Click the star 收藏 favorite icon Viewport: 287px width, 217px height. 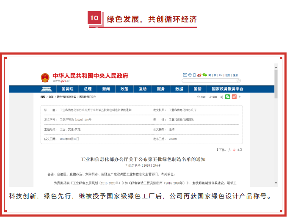199,97
